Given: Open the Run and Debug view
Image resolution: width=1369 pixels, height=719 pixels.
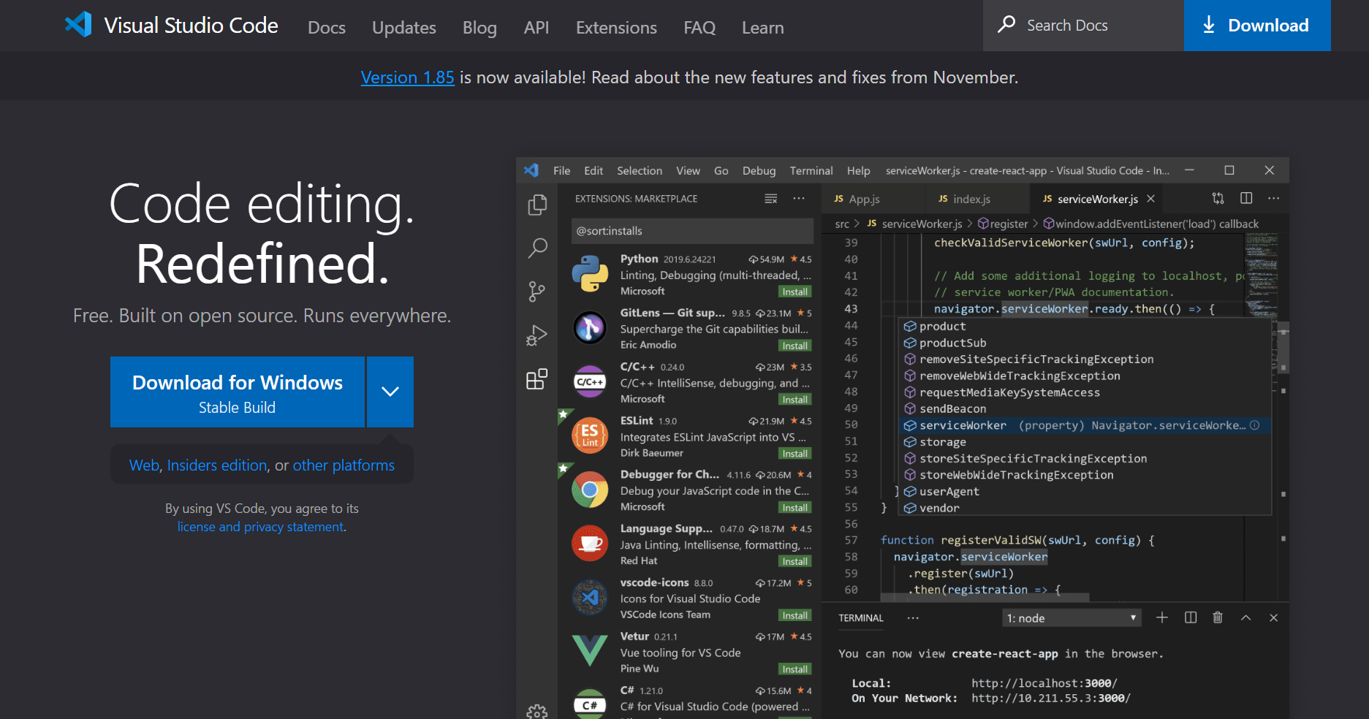Looking at the screenshot, I should (x=536, y=335).
